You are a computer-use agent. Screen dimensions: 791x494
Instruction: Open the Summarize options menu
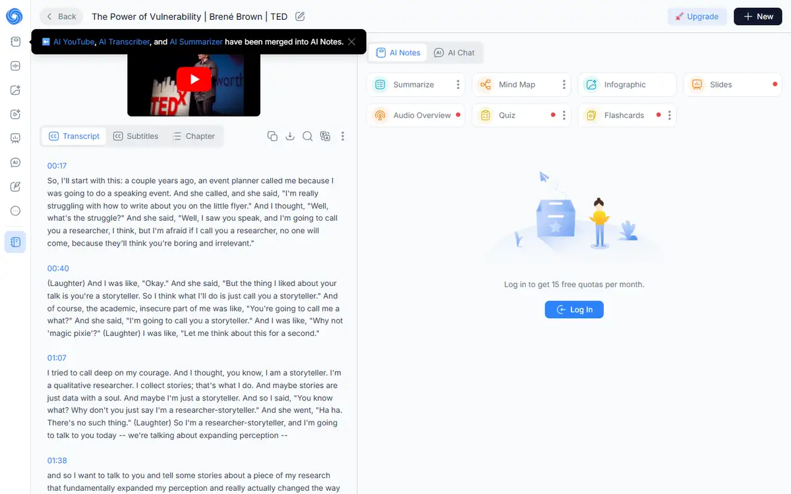[458, 84]
